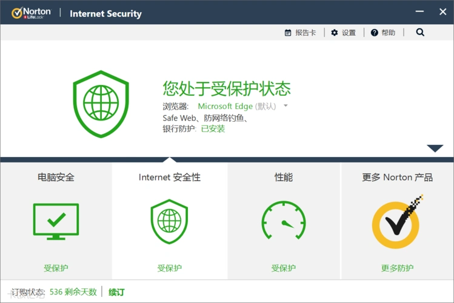
Task: Click 受保护 under 性能
Action: [x=284, y=268]
